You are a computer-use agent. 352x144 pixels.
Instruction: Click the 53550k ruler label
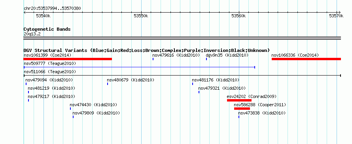[141, 16]
